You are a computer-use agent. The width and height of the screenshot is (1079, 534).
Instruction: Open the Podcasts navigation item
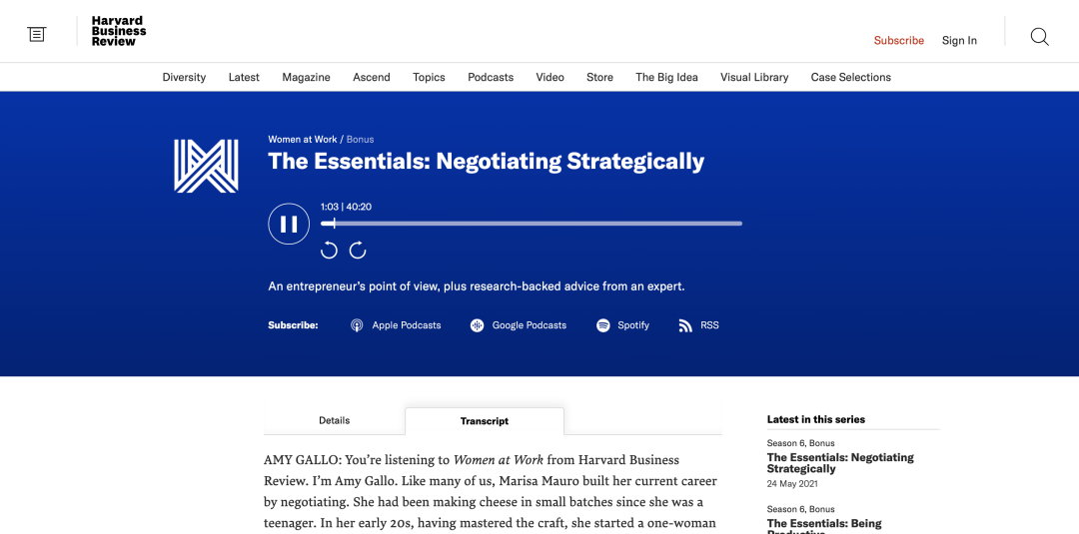tap(491, 77)
